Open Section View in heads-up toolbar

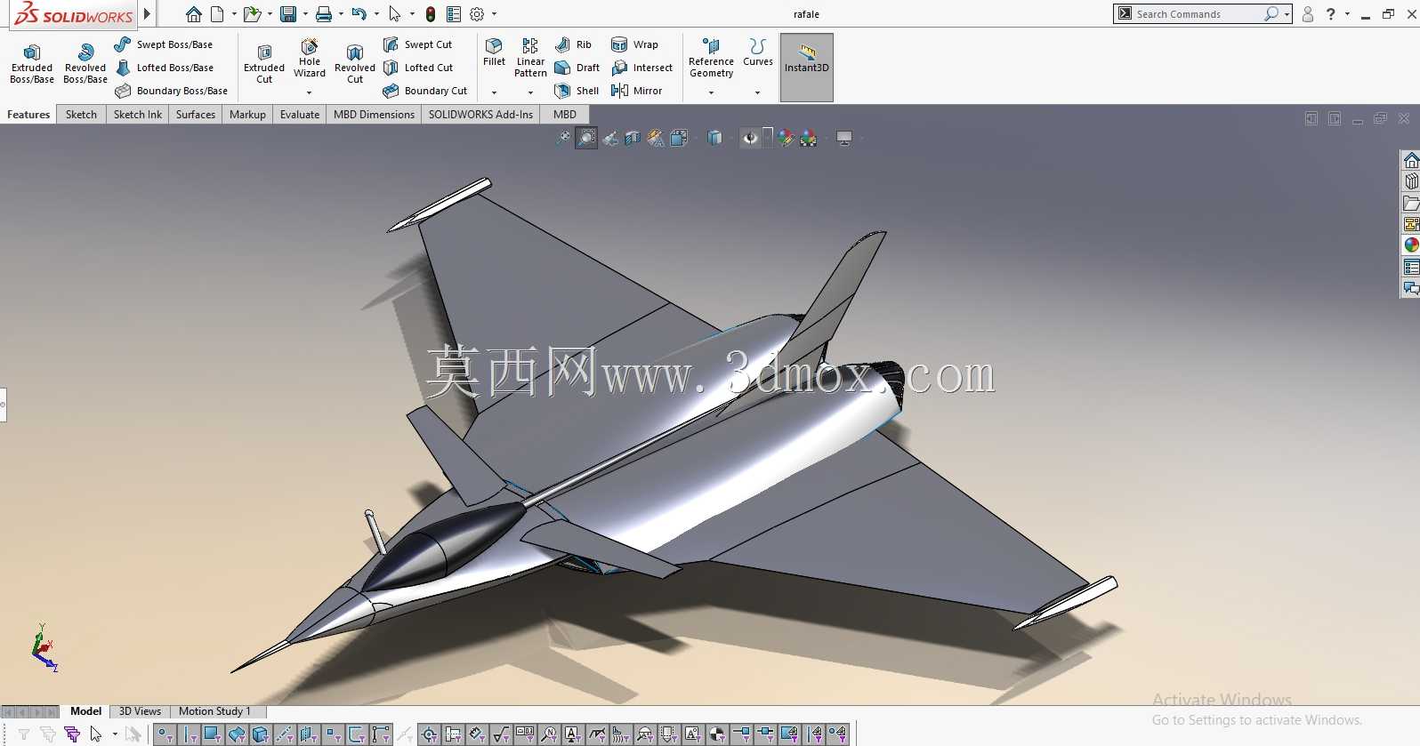633,138
